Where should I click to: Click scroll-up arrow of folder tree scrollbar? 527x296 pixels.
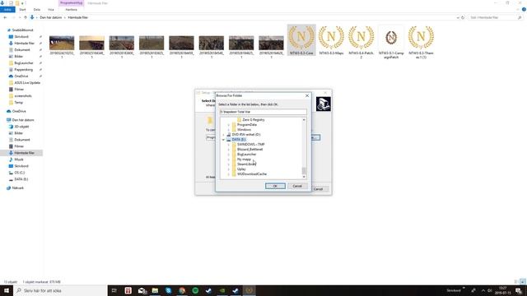pos(304,120)
